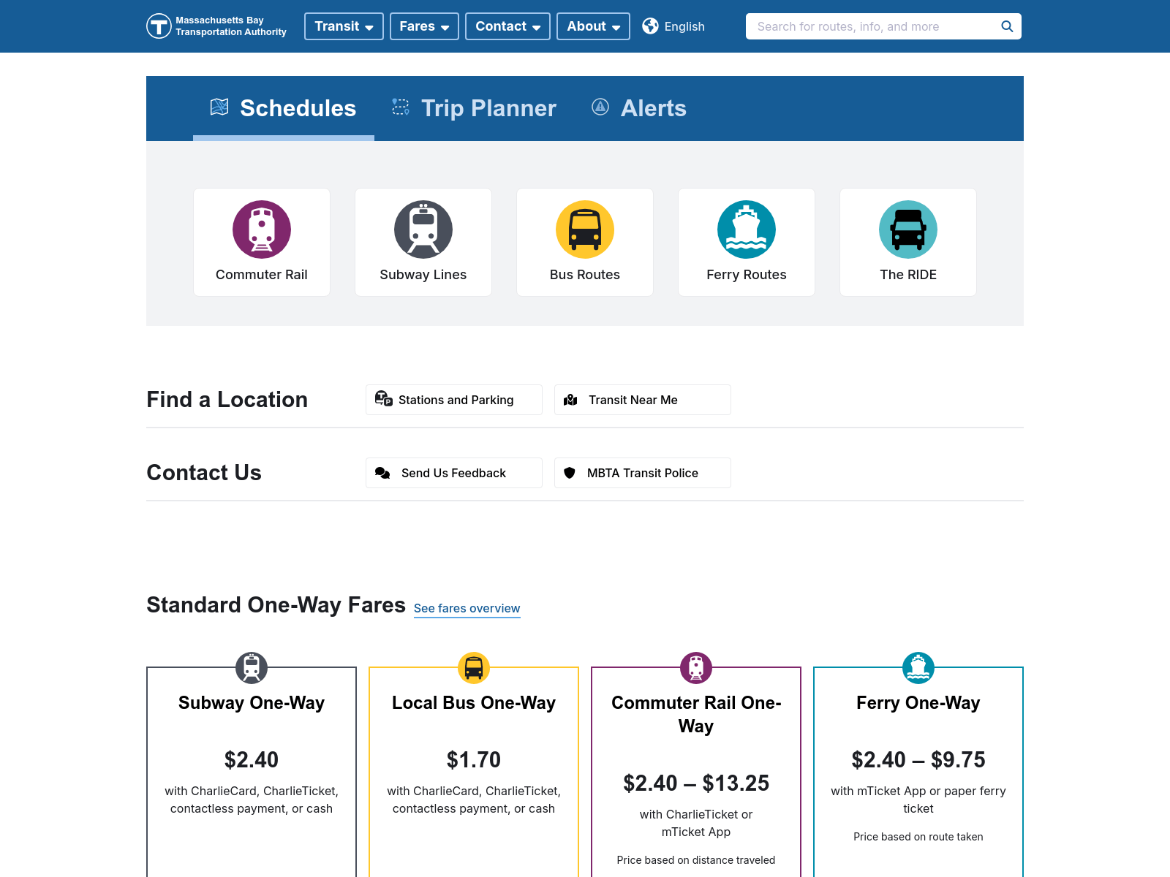
Task: Click the Stations and Parking icon
Action: coord(384,398)
